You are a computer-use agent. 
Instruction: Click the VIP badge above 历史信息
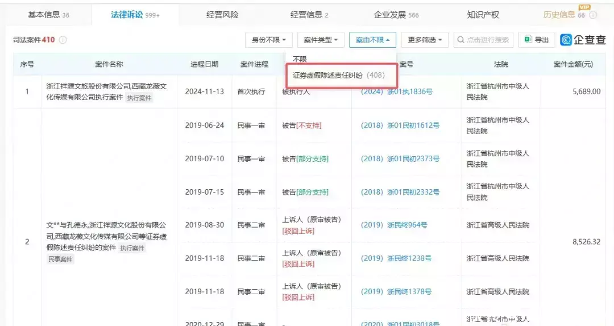coord(584,7)
